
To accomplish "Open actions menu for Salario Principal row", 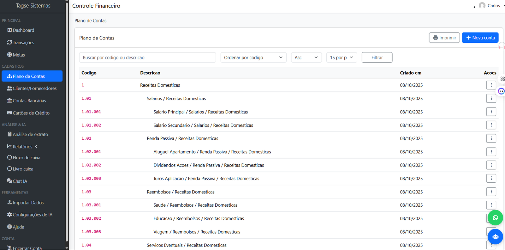I will point(491,112).
